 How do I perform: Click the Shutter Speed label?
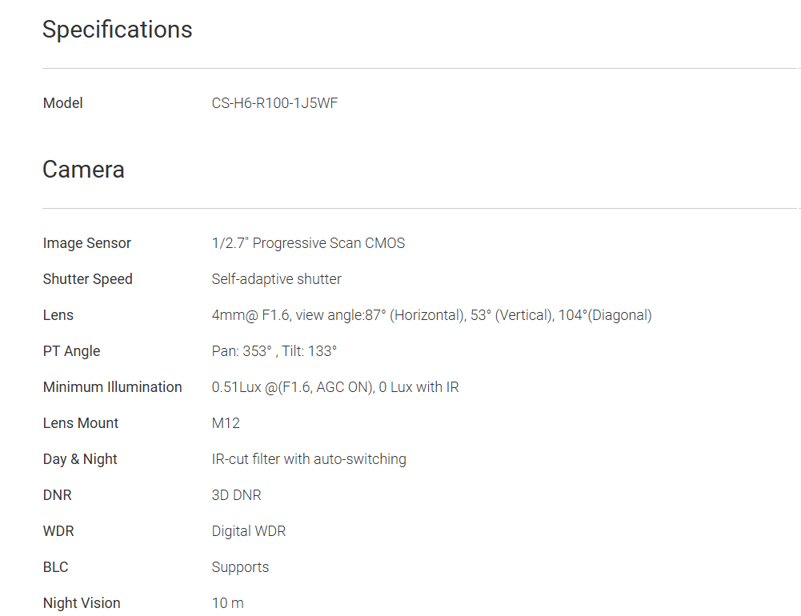tap(87, 279)
